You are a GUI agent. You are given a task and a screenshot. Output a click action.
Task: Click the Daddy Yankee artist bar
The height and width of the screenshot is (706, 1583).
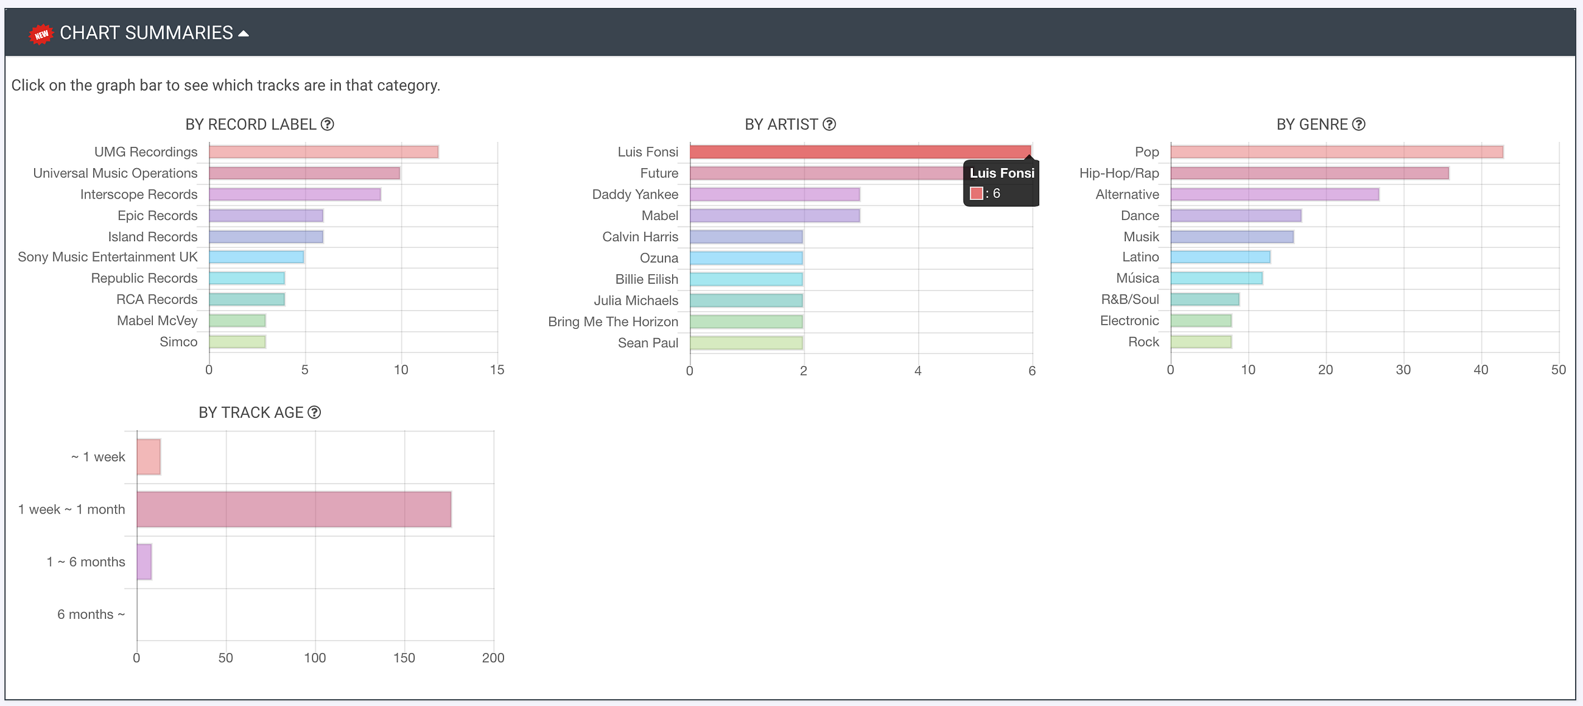click(774, 194)
